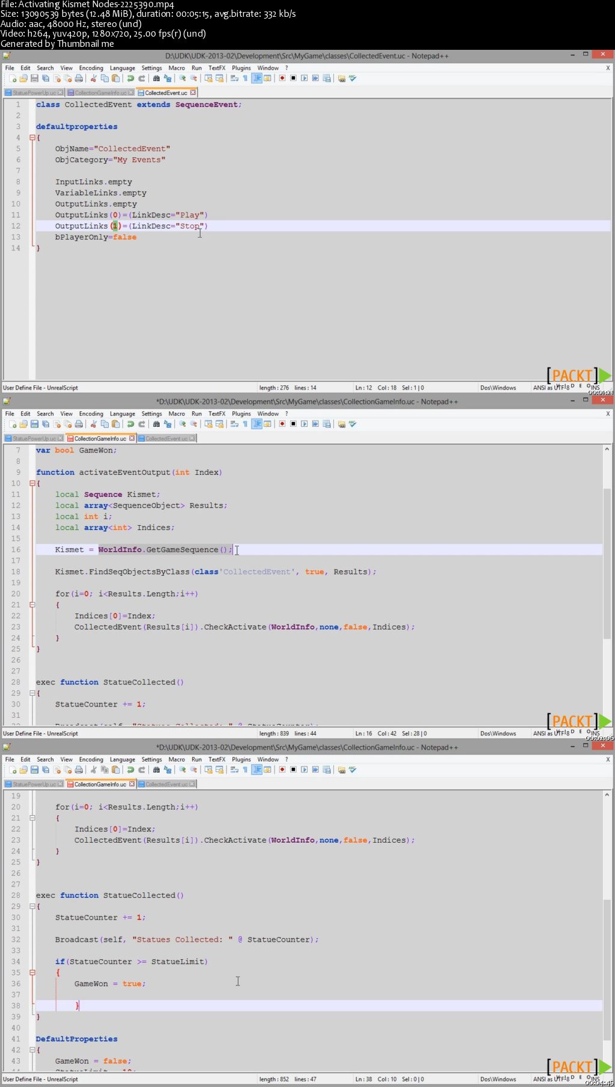This screenshot has height=1087, width=615.
Task: Click New file icon in top window
Action: tap(12, 79)
